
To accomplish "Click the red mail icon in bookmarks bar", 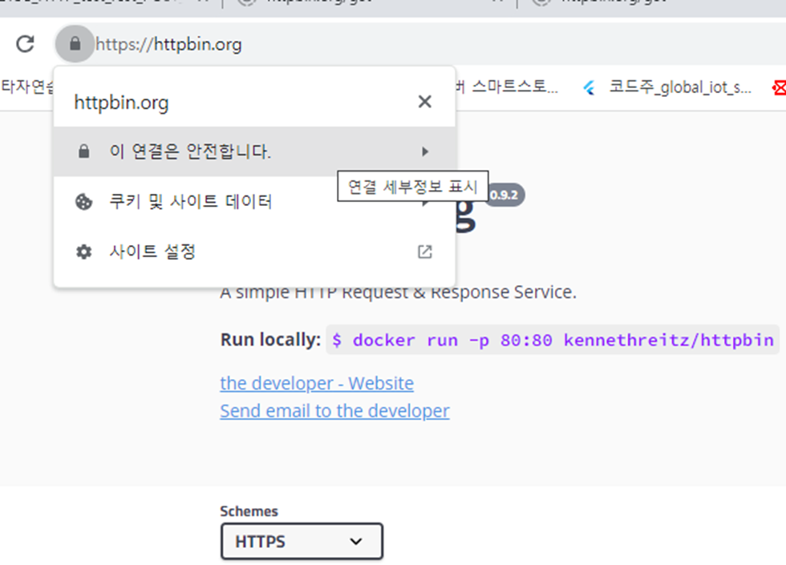I will coord(779,88).
